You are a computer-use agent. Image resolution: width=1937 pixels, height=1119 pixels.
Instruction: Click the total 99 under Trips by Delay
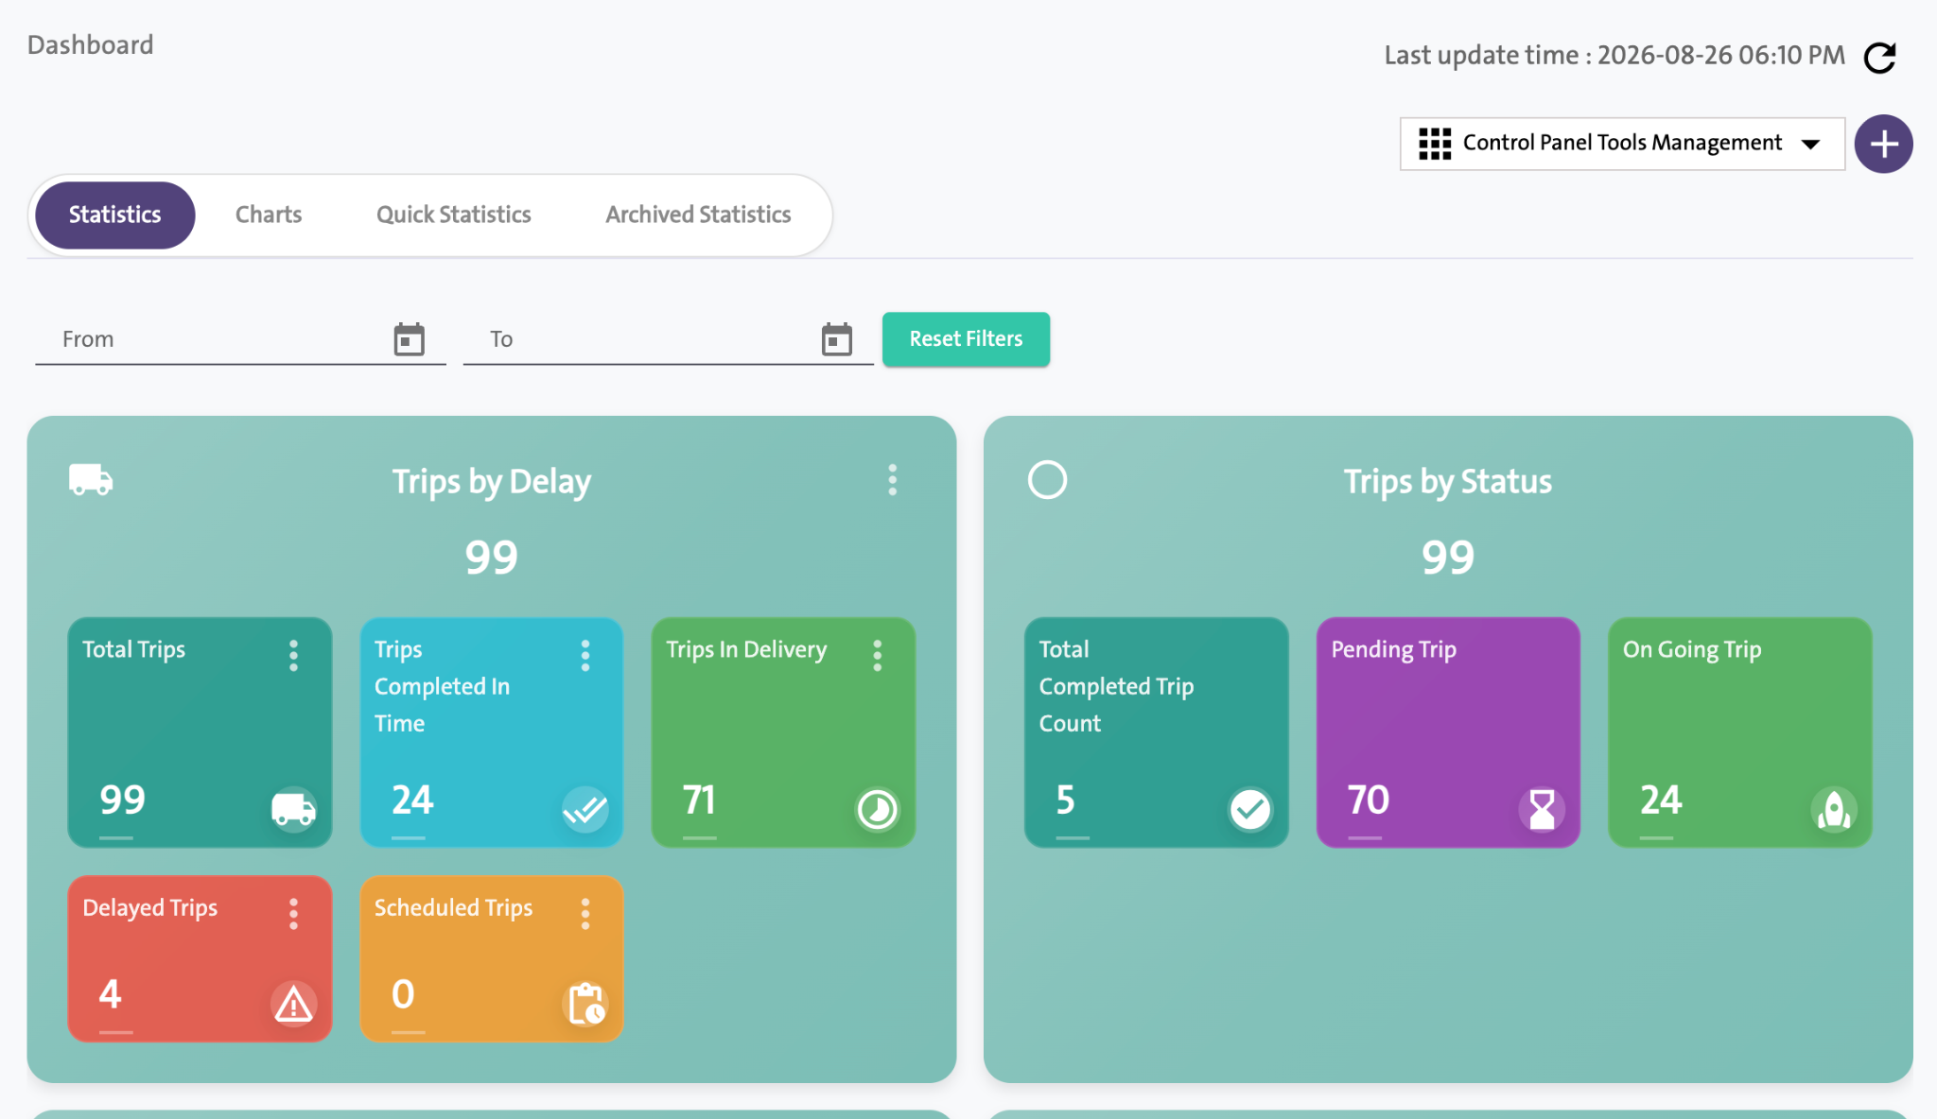click(492, 557)
